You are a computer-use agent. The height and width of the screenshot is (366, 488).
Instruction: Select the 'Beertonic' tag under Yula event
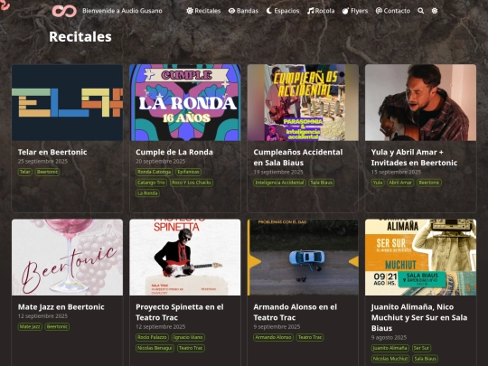pos(429,183)
